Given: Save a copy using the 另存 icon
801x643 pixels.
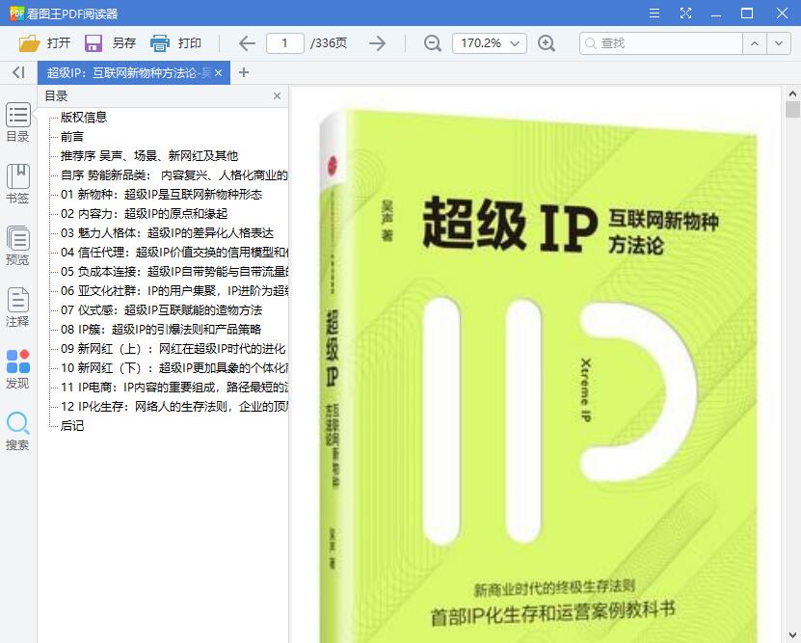Looking at the screenshot, I should click(93, 43).
